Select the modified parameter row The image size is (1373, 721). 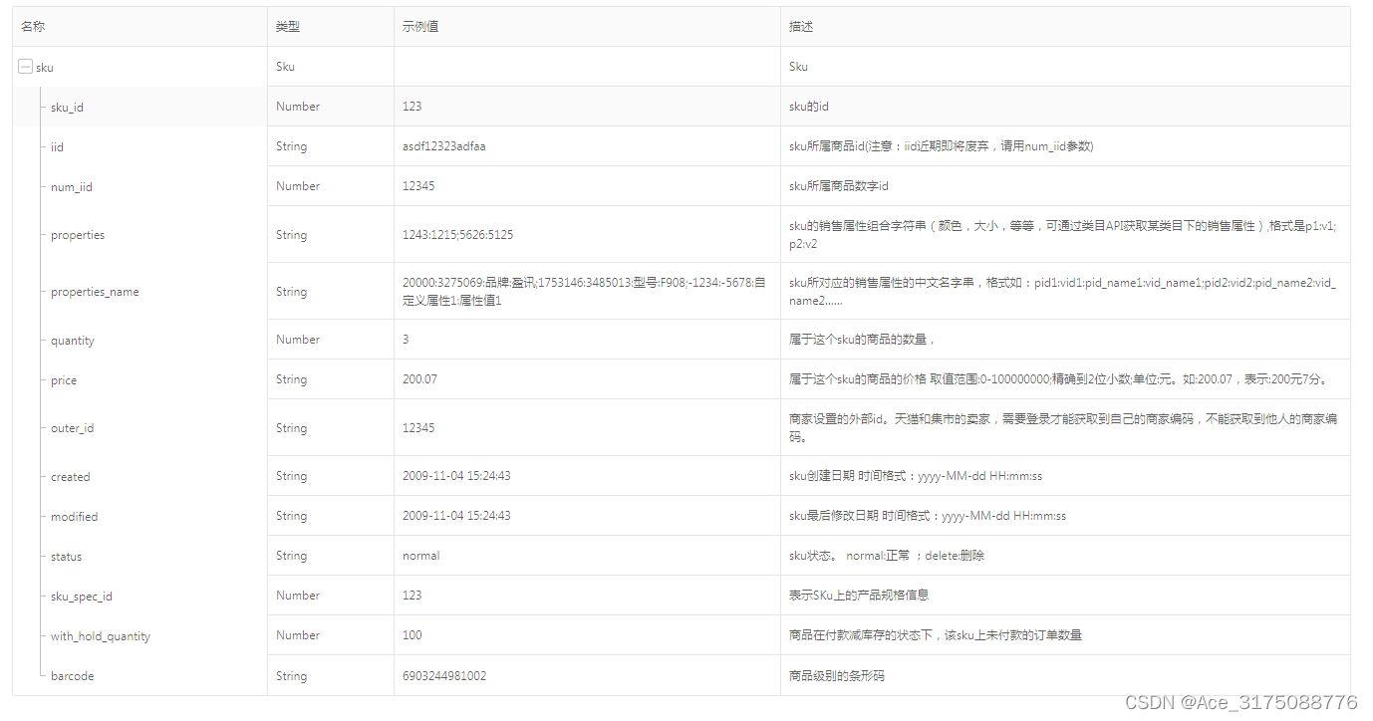coord(73,516)
